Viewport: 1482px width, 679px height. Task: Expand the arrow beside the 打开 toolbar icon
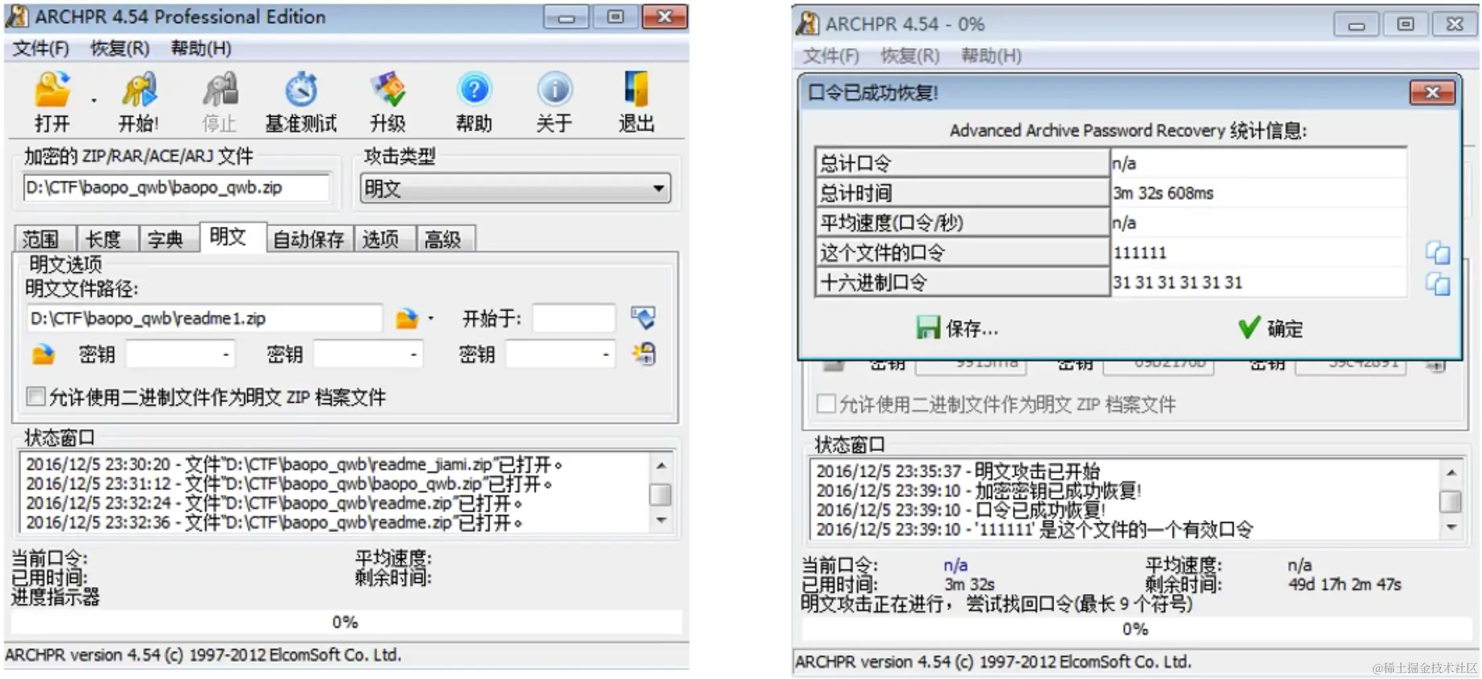click(94, 100)
